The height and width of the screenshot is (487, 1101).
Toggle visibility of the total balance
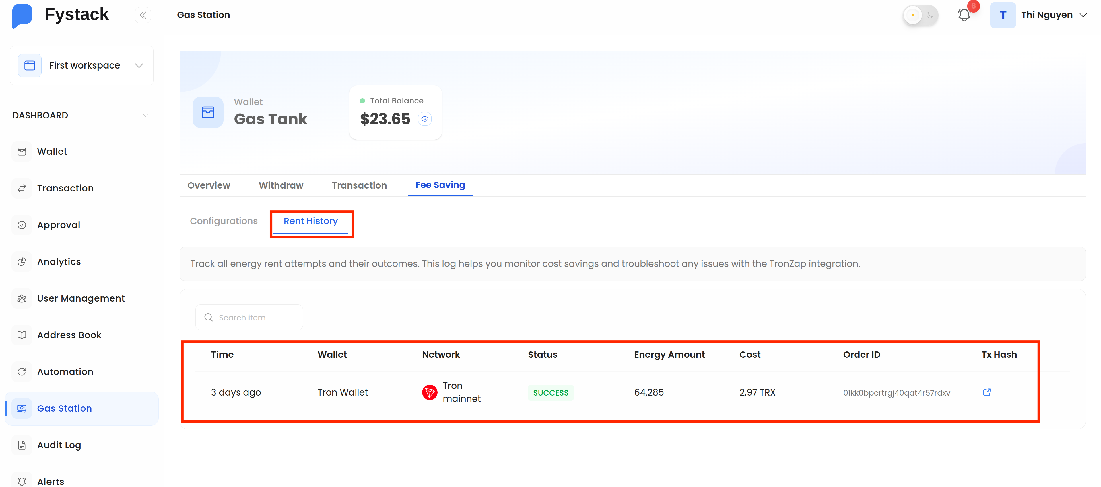424,119
